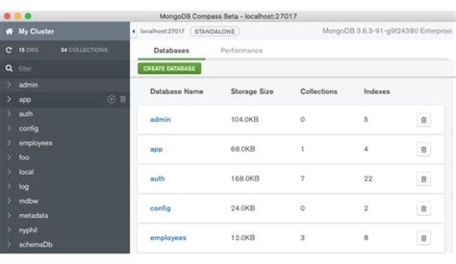456x264 pixels.
Task: Refresh databases with the reload icon
Action: coord(9,50)
